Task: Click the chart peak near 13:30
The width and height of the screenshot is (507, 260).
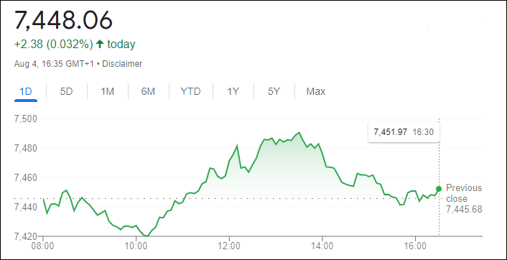Action: point(299,132)
